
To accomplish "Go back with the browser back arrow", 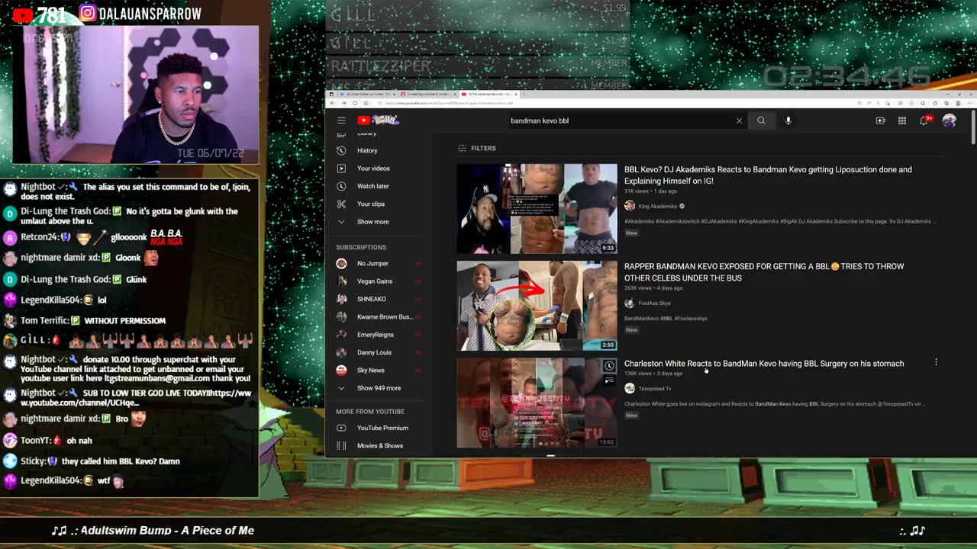I will click(333, 103).
